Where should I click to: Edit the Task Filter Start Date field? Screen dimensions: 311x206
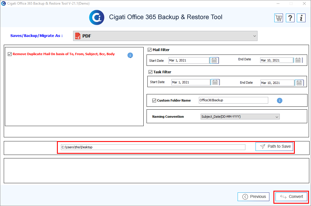(190, 83)
